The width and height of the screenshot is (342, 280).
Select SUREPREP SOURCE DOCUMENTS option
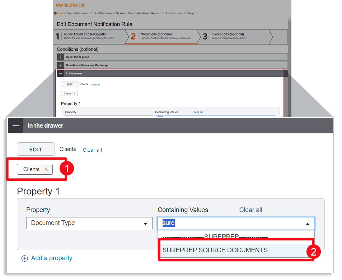tap(236, 250)
